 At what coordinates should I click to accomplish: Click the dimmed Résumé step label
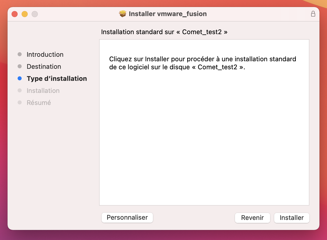point(39,103)
